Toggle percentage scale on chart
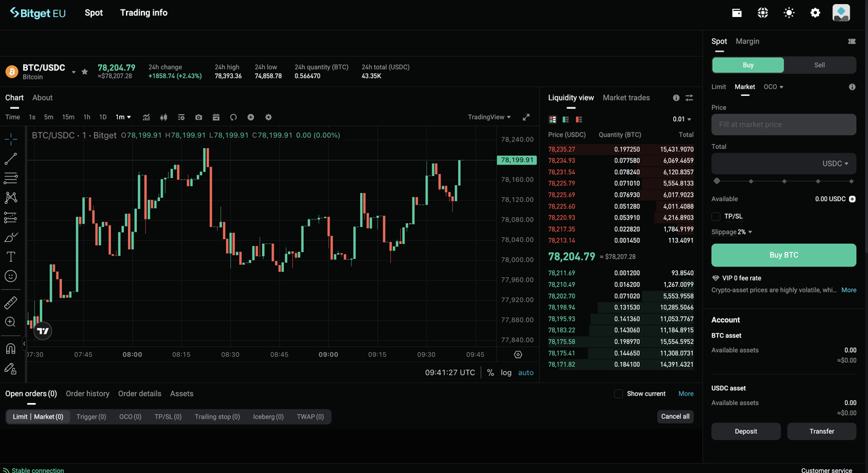868x473 pixels. click(490, 372)
